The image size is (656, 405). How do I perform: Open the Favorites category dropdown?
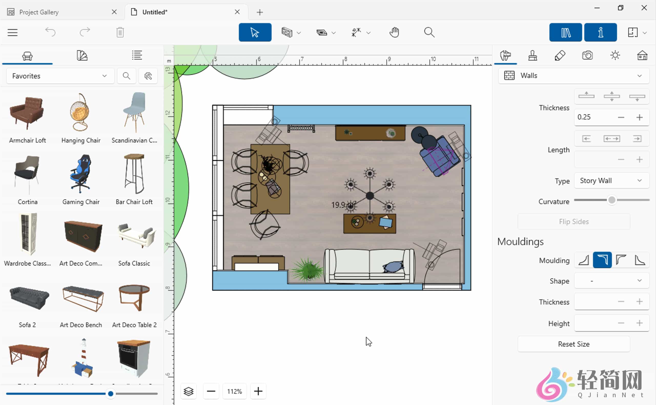60,76
